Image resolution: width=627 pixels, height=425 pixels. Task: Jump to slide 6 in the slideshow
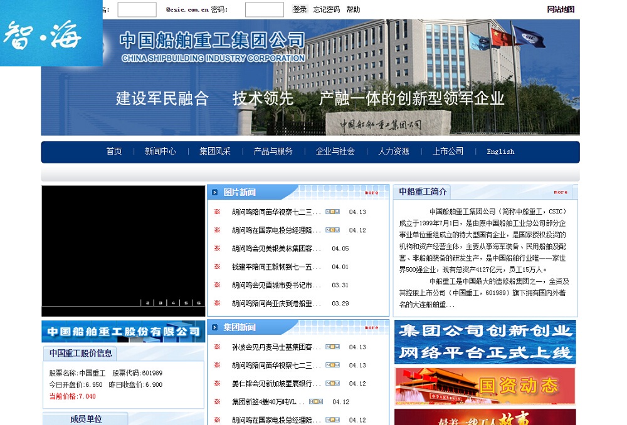(199, 303)
